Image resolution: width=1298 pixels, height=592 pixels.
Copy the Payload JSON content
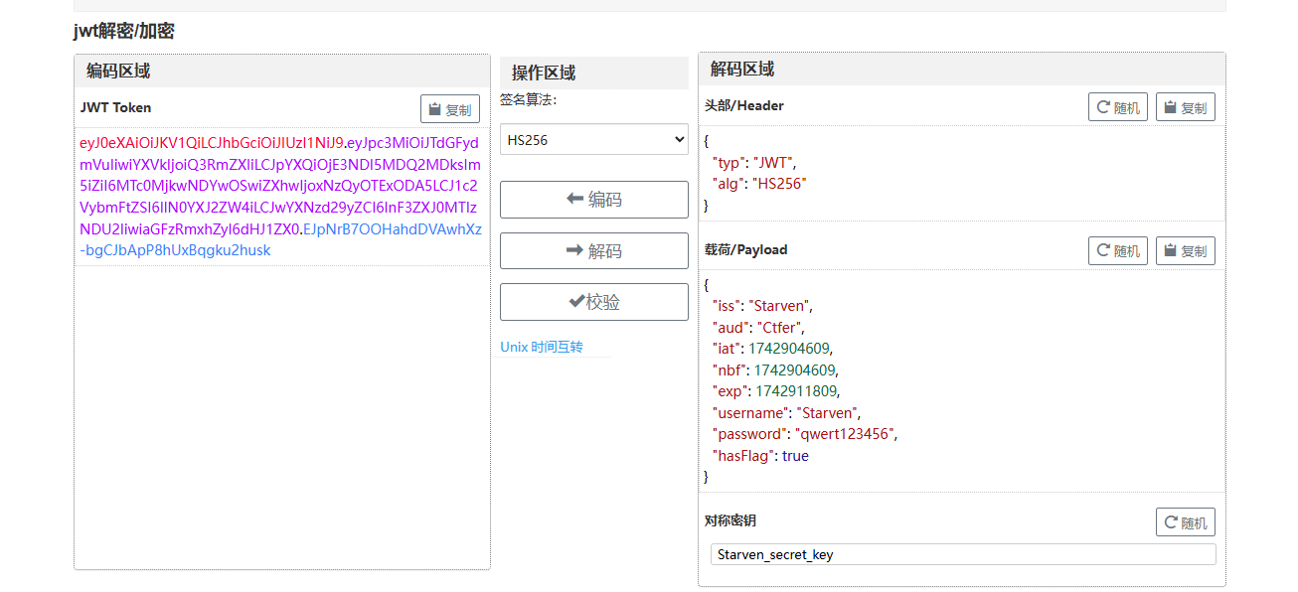(x=1185, y=251)
